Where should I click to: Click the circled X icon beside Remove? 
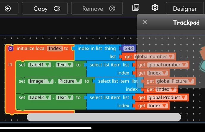coord(112,9)
